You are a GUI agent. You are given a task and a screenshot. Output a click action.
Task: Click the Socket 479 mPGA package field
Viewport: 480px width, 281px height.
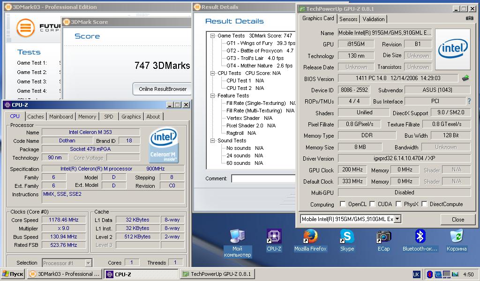90,149
